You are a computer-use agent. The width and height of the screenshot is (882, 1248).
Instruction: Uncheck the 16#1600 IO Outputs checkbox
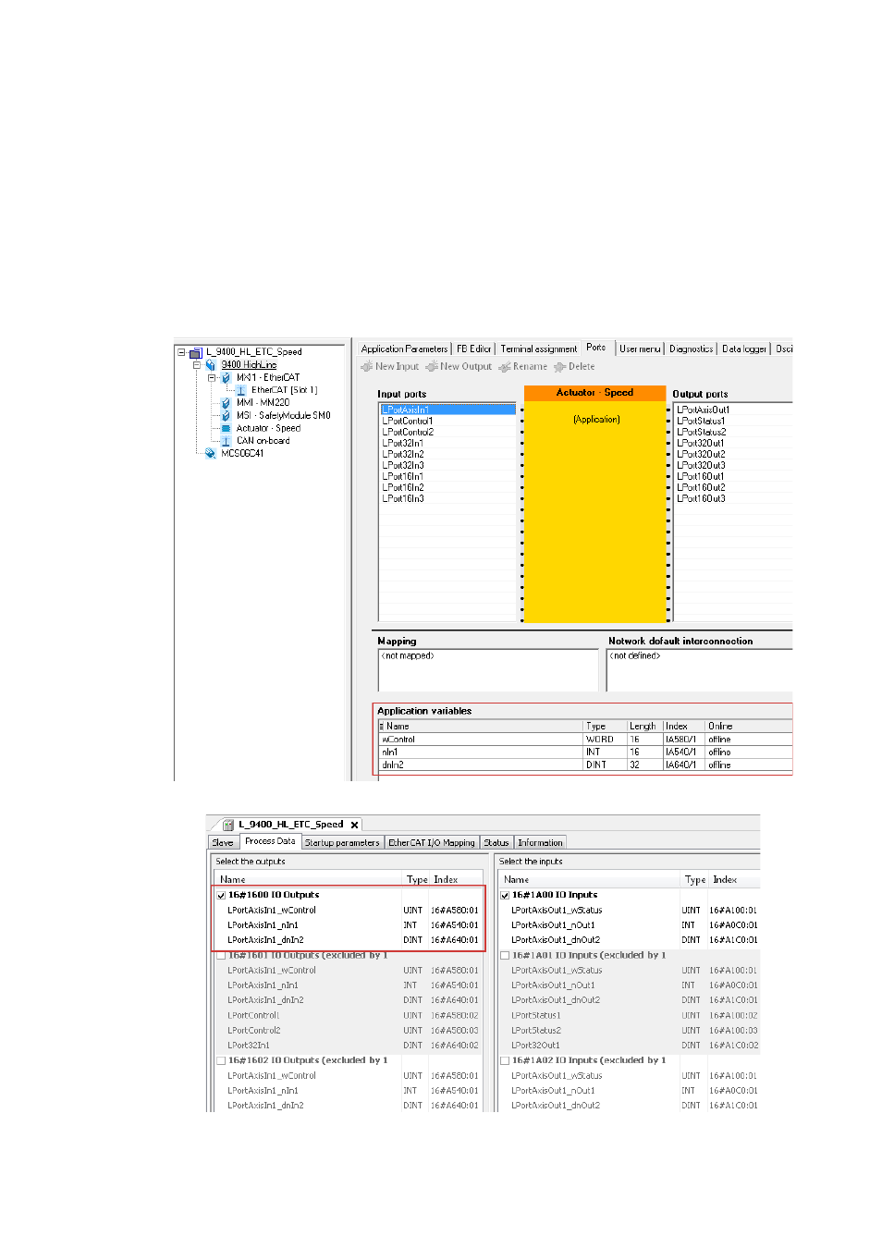click(x=221, y=895)
